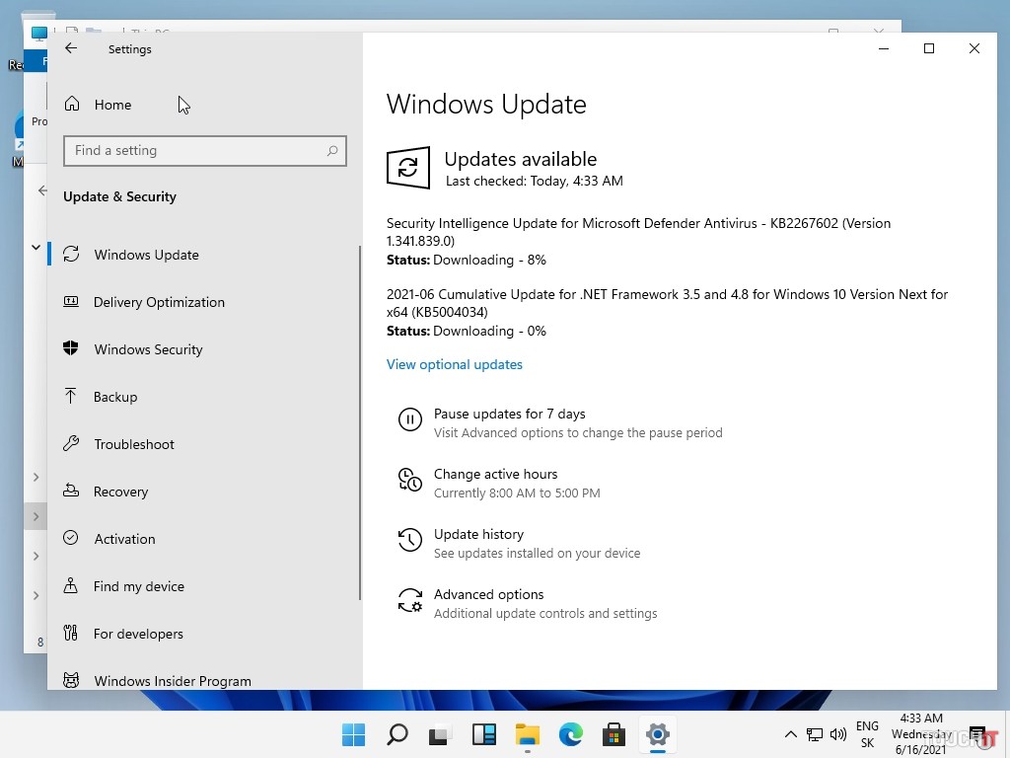Open For developers settings
The height and width of the screenshot is (758, 1010).
[138, 634]
